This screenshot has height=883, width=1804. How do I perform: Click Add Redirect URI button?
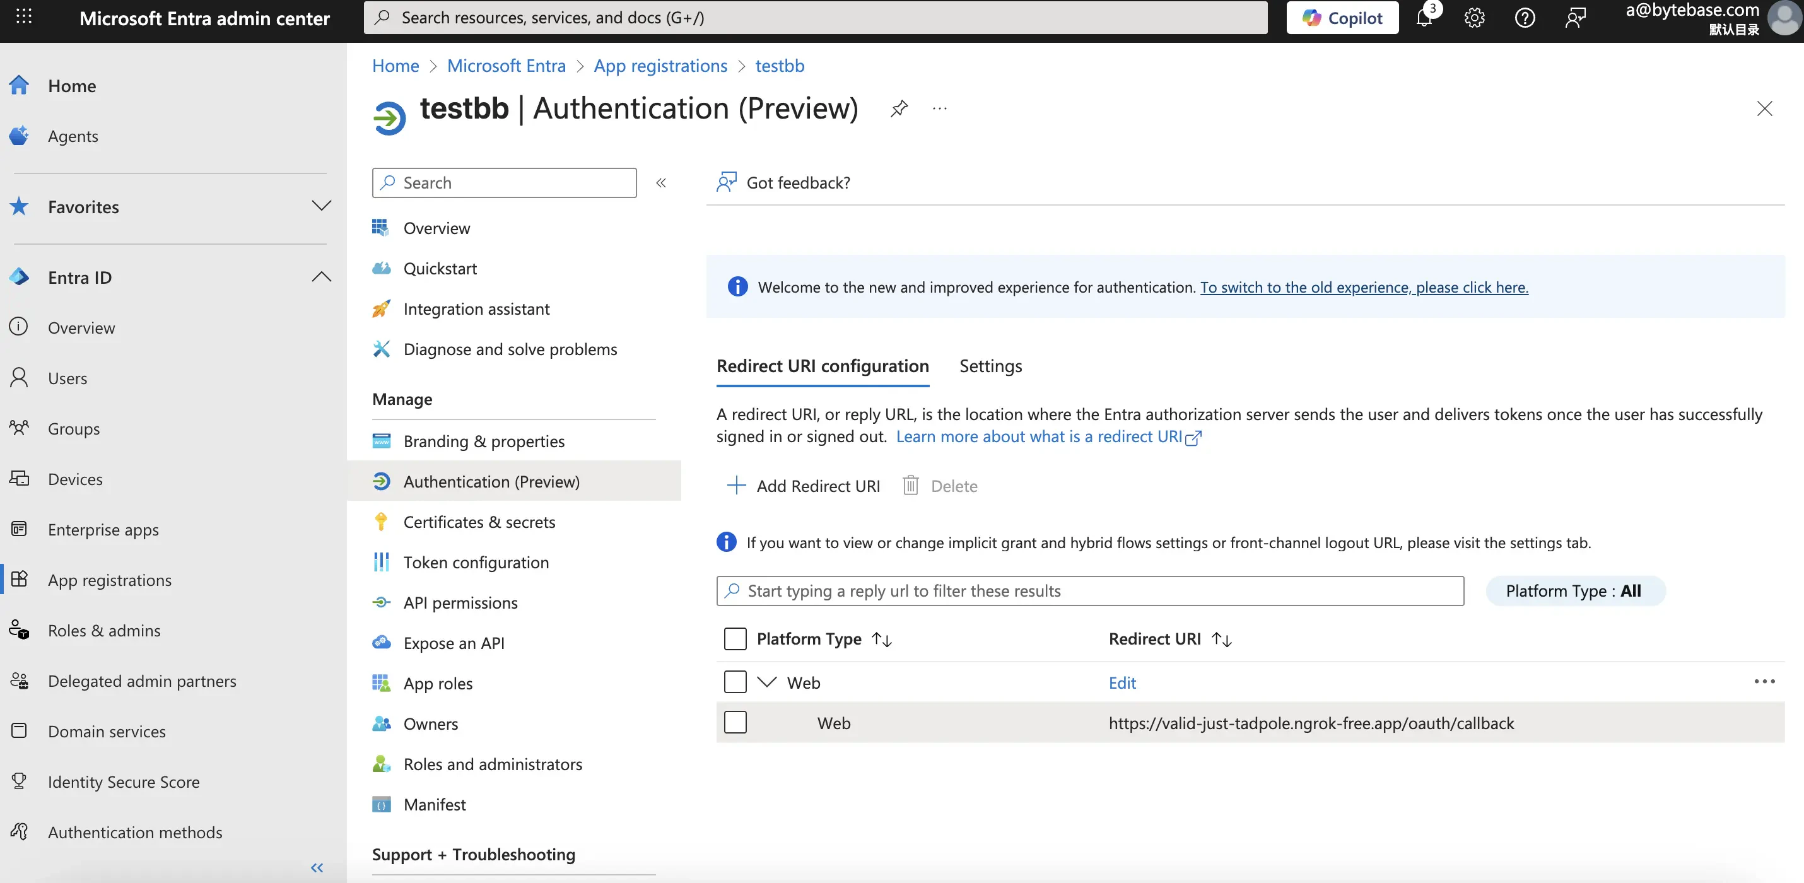pyautogui.click(x=804, y=485)
